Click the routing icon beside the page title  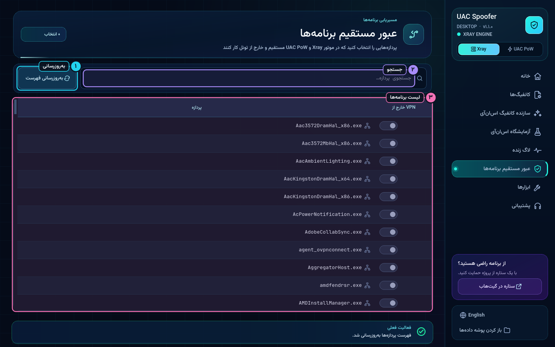point(414,34)
